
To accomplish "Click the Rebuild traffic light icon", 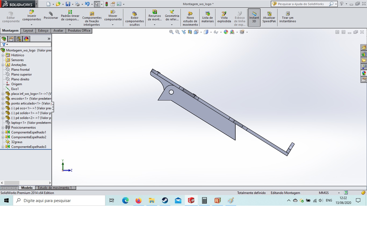I will click(107, 4).
